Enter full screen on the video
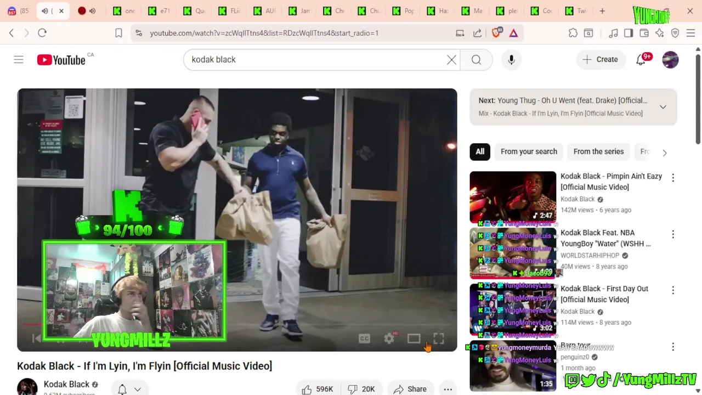Image resolution: width=702 pixels, height=395 pixels. coord(439,339)
